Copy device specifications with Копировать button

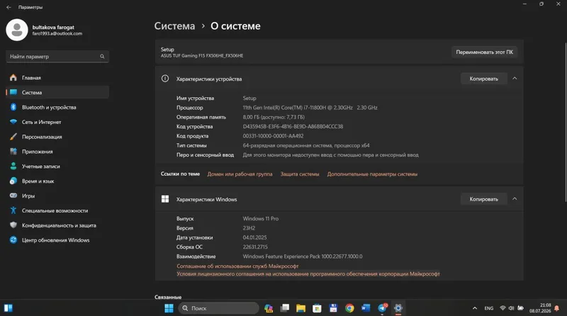click(483, 79)
